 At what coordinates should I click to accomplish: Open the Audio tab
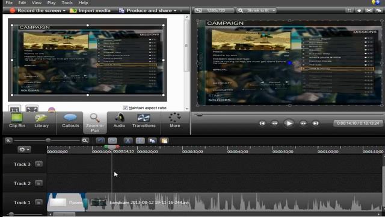[119, 121]
